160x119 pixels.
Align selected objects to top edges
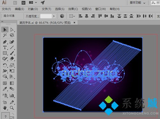pyautogui.click(x=100, y=16)
